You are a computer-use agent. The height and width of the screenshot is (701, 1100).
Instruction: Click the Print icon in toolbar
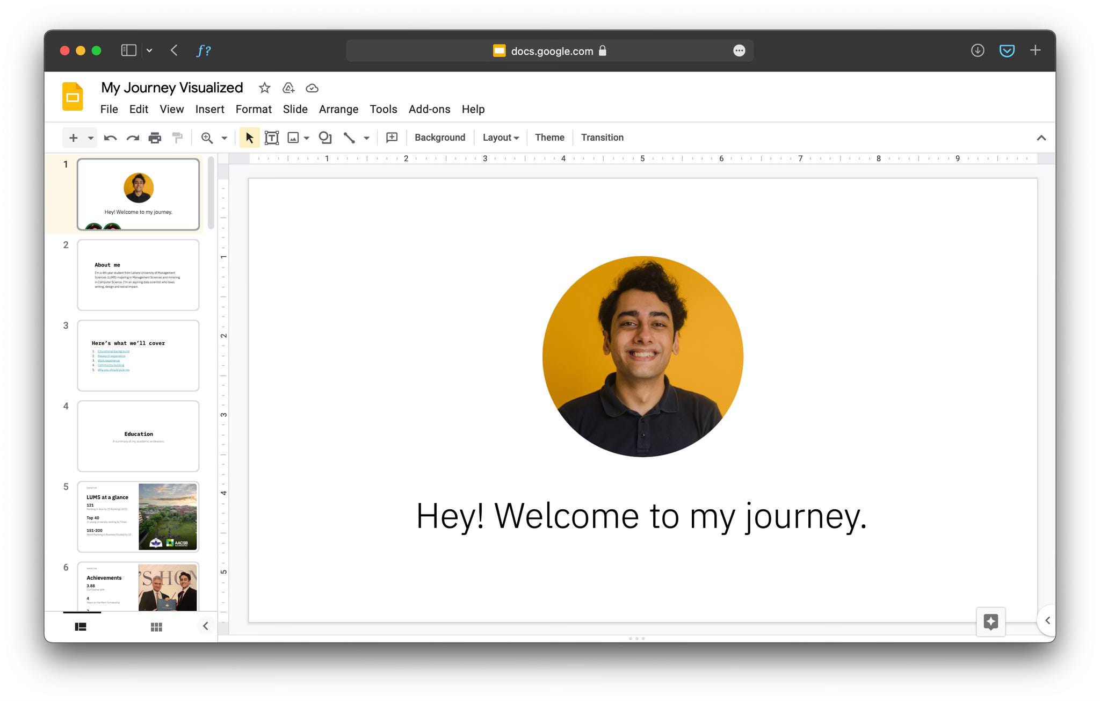pyautogui.click(x=155, y=138)
